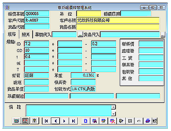Jump to the last record
The image size is (171, 131).
[73, 121]
